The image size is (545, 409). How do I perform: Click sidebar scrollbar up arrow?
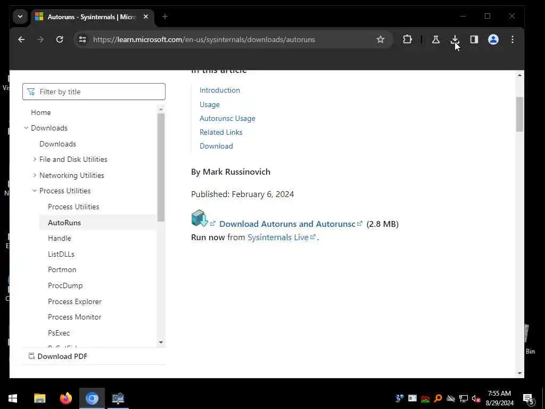(161, 110)
